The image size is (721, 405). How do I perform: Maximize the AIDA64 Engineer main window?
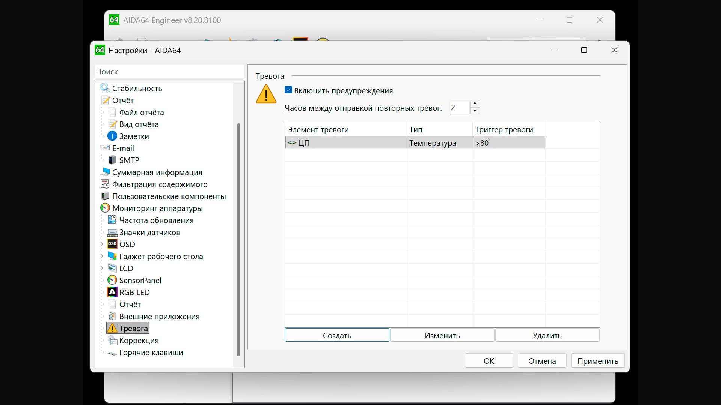coord(569,20)
